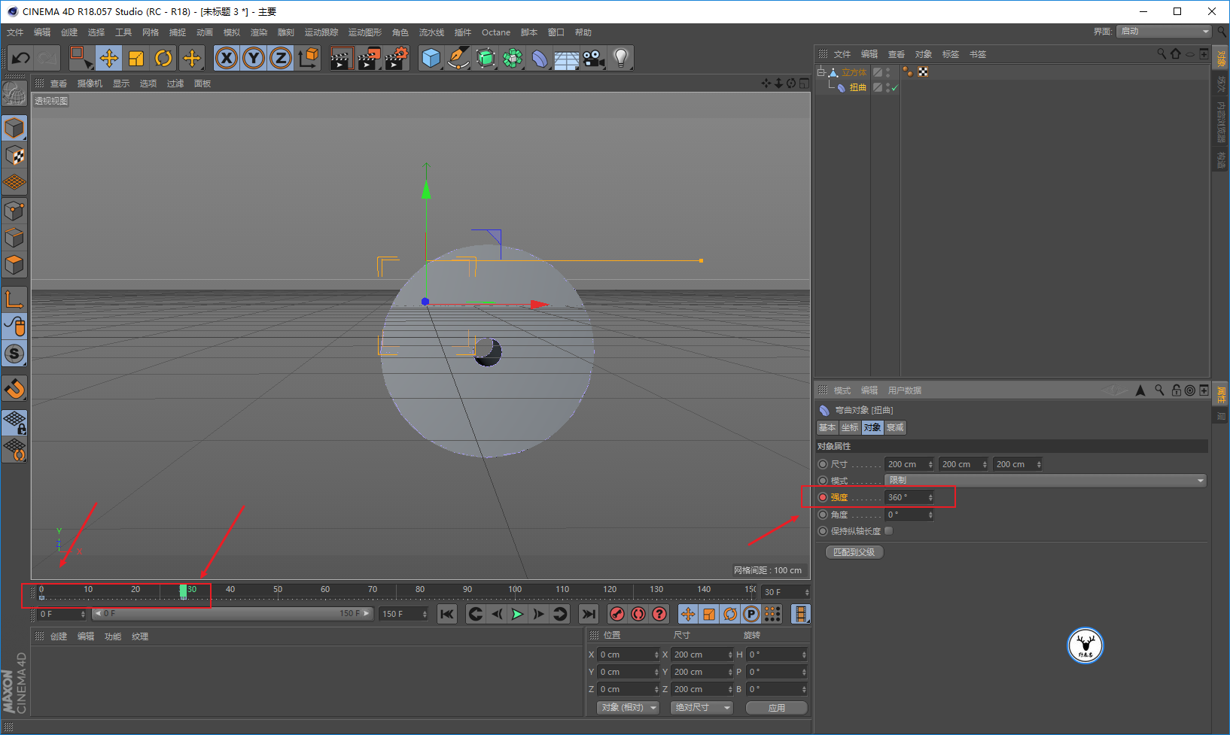Click record active objects keyframe button

617,614
